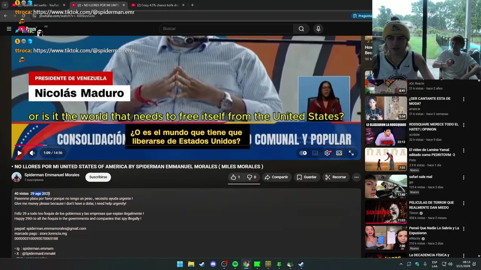Seek on the red video progress bar
Viewport: 481px width, 270px height.
pyautogui.click(x=186, y=145)
